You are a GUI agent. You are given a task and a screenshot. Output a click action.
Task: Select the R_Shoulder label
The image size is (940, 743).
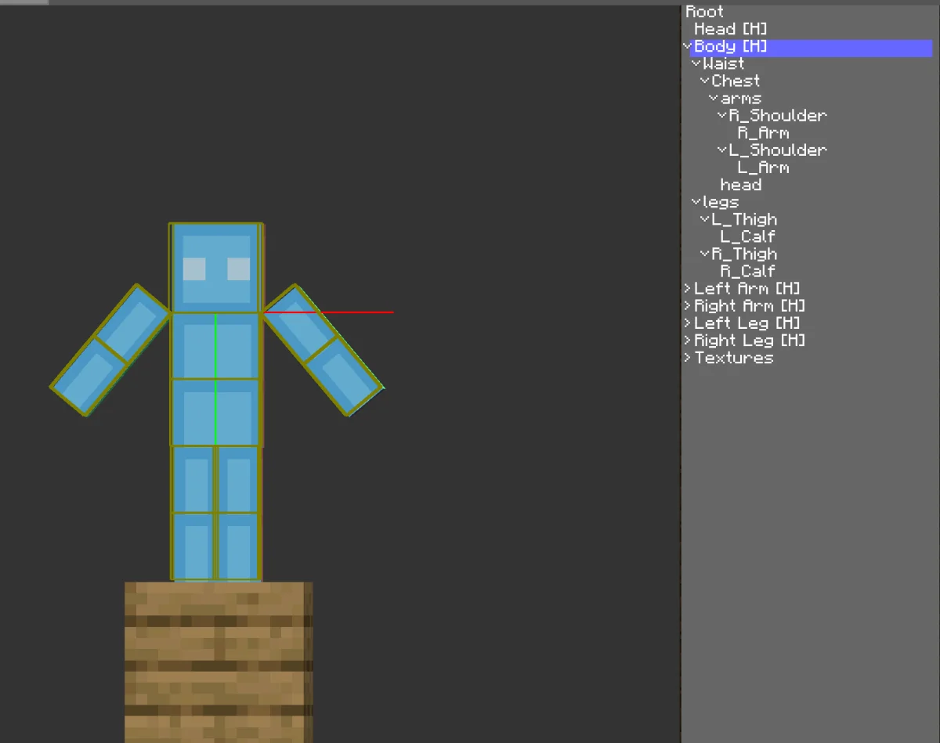coord(778,116)
